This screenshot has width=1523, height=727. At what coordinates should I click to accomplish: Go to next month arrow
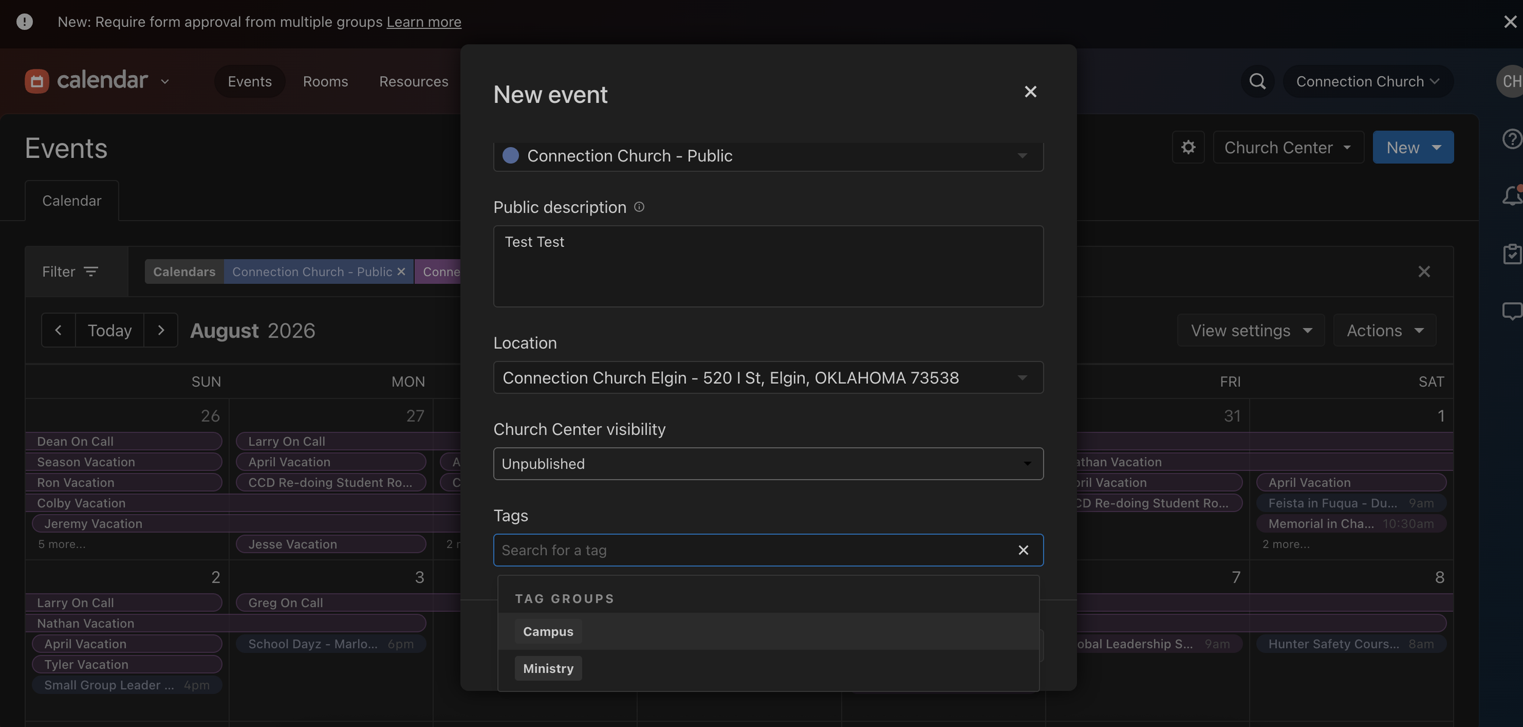coord(161,330)
